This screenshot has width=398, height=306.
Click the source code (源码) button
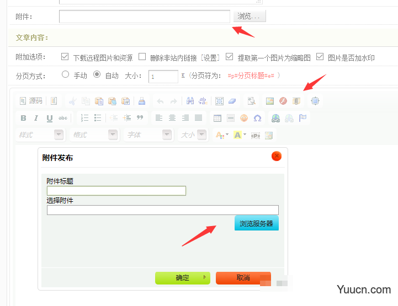tap(31, 101)
